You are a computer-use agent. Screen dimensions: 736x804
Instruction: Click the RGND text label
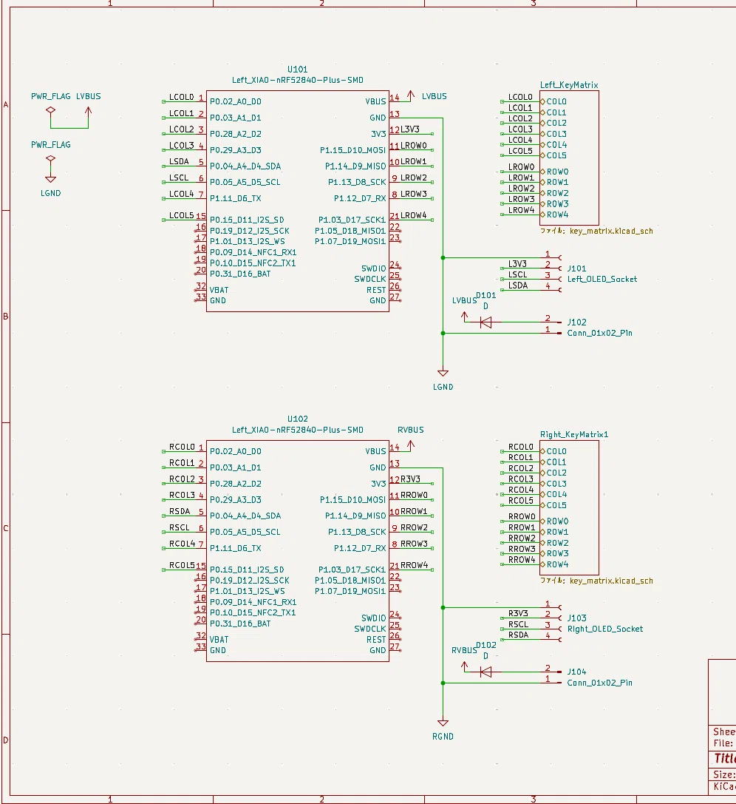443,737
